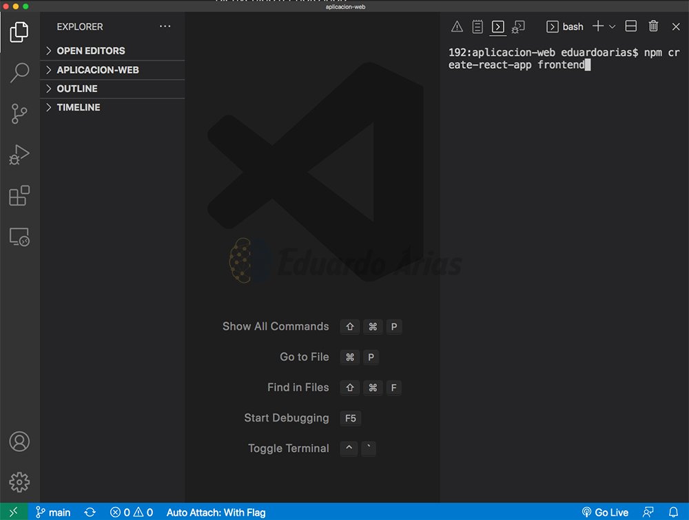
Task: Switch to the Problems panel icon
Action: pos(457,27)
